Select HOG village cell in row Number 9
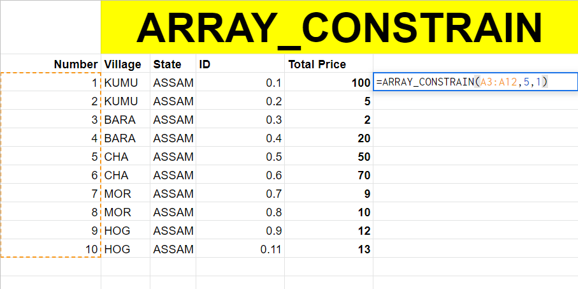The width and height of the screenshot is (578, 289). 126,230
